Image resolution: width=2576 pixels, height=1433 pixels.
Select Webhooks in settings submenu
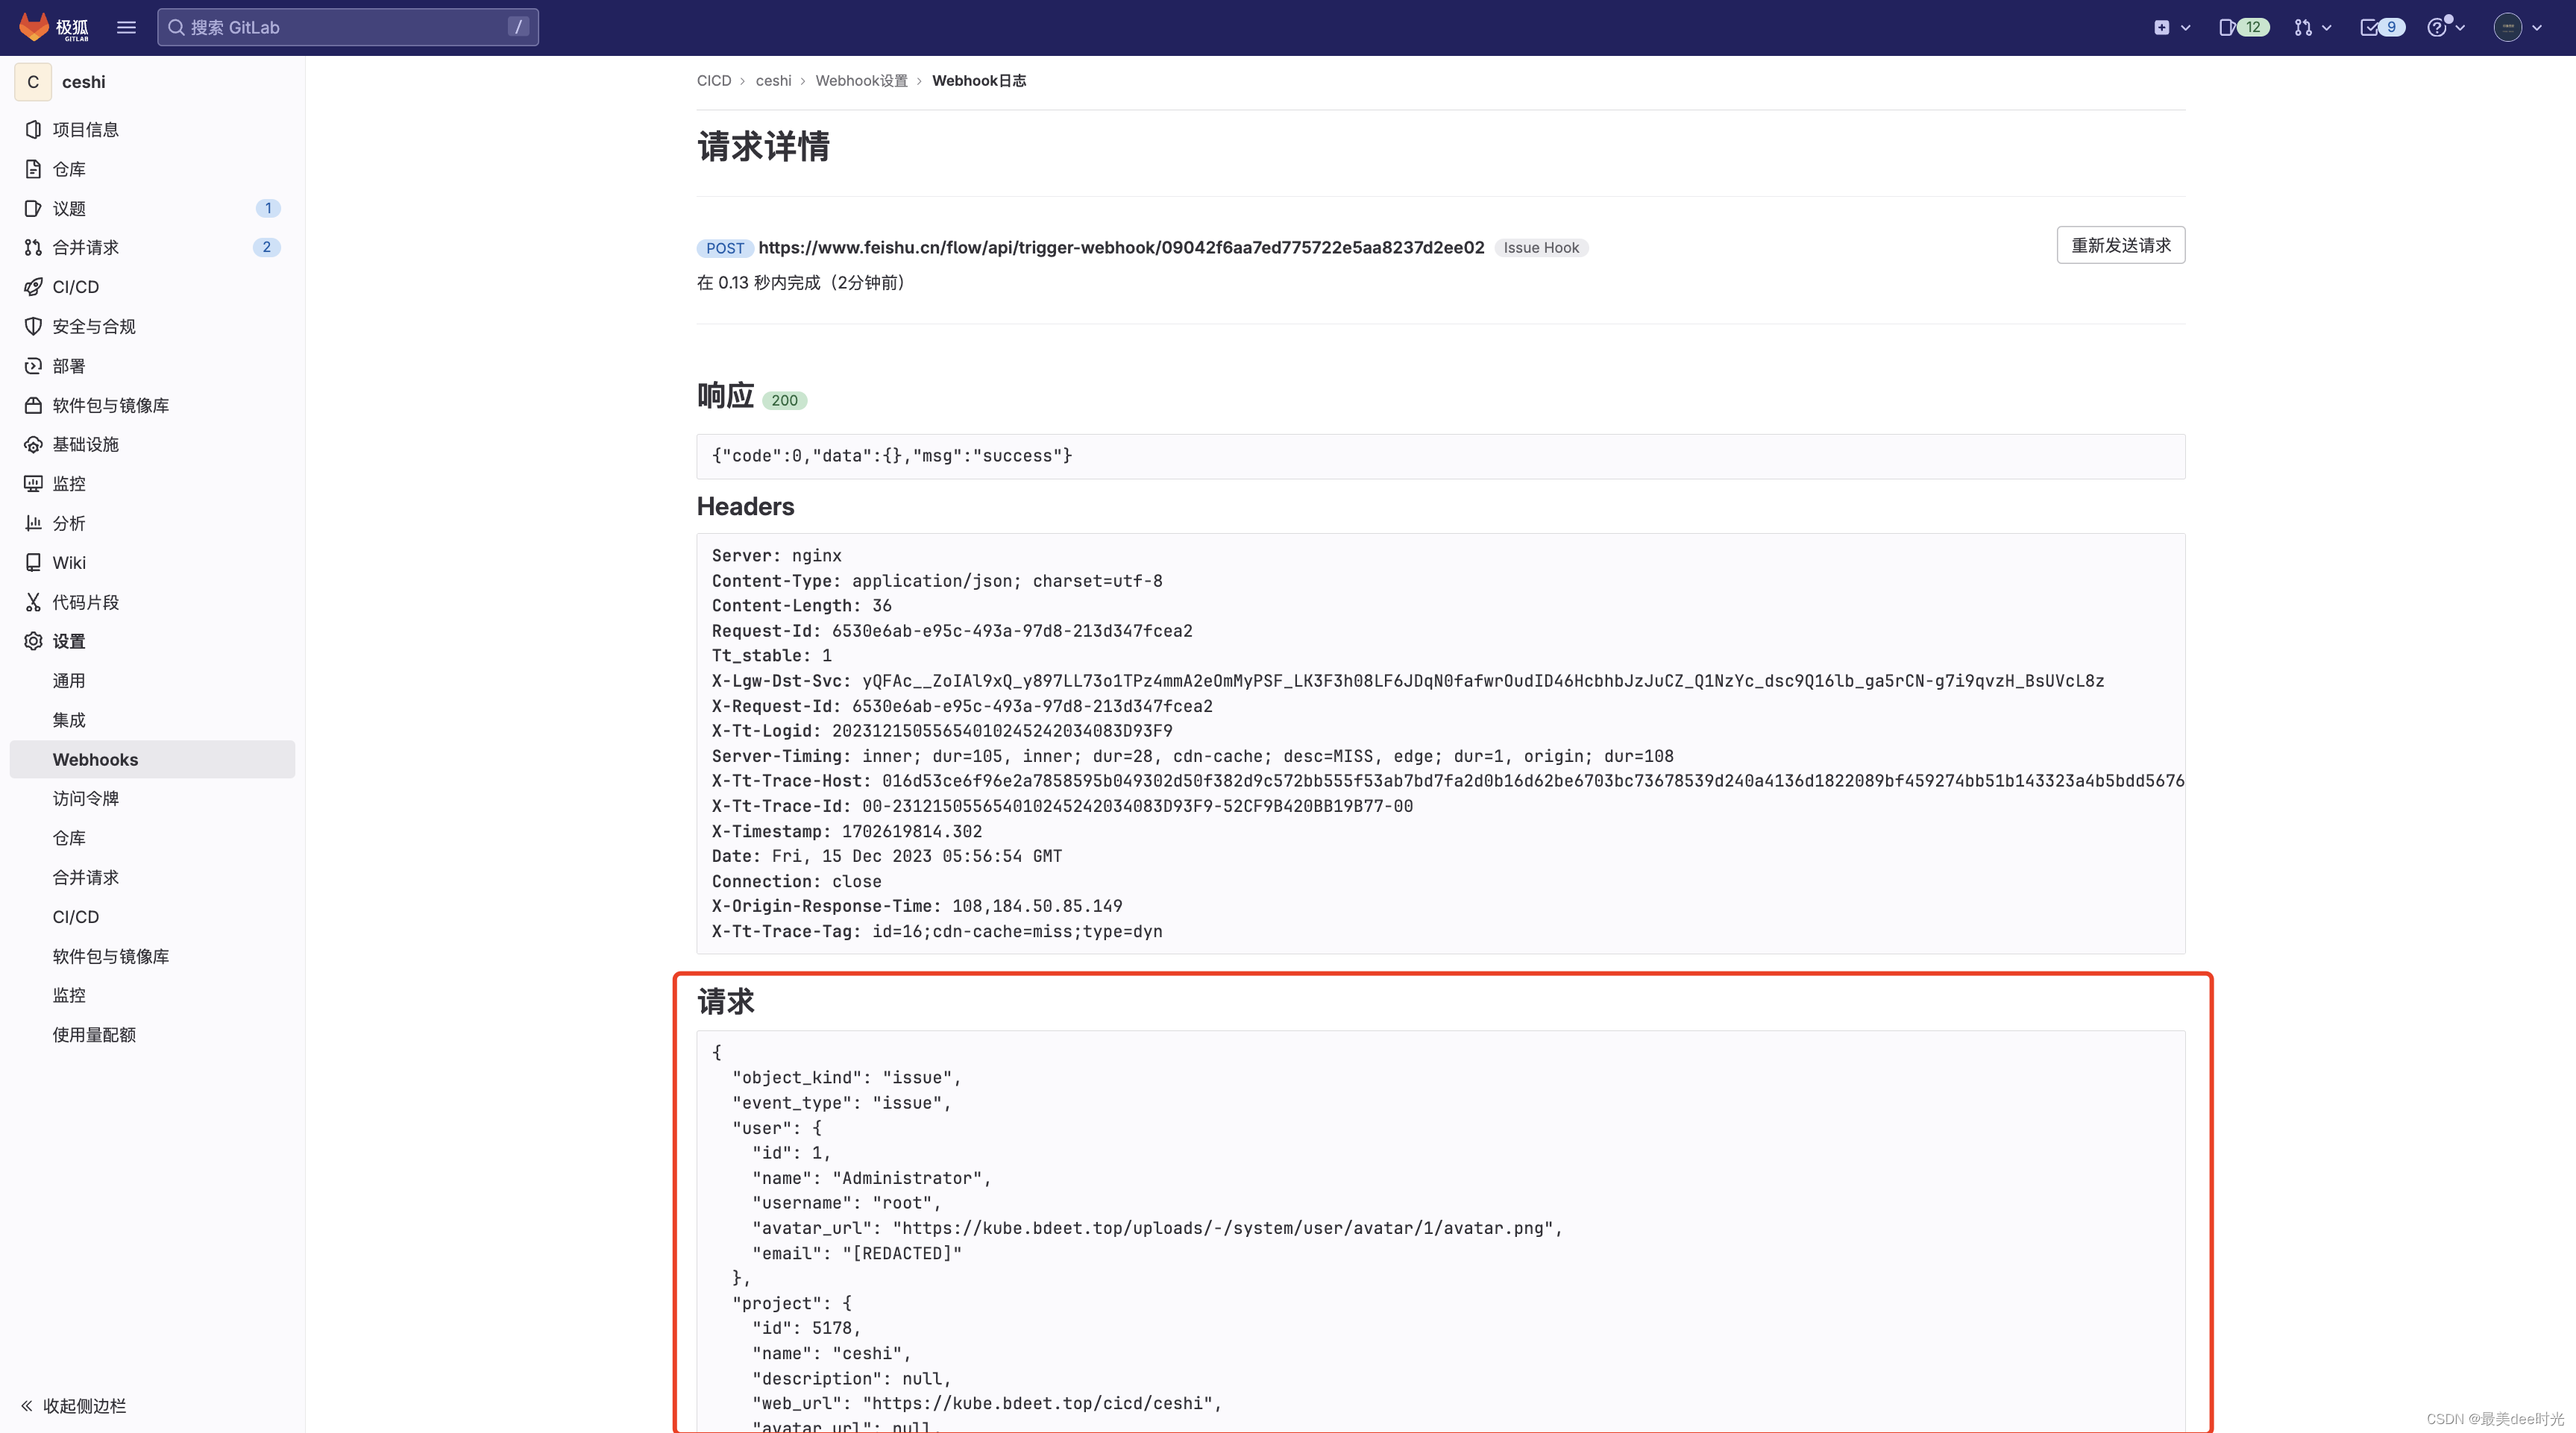[x=95, y=759]
